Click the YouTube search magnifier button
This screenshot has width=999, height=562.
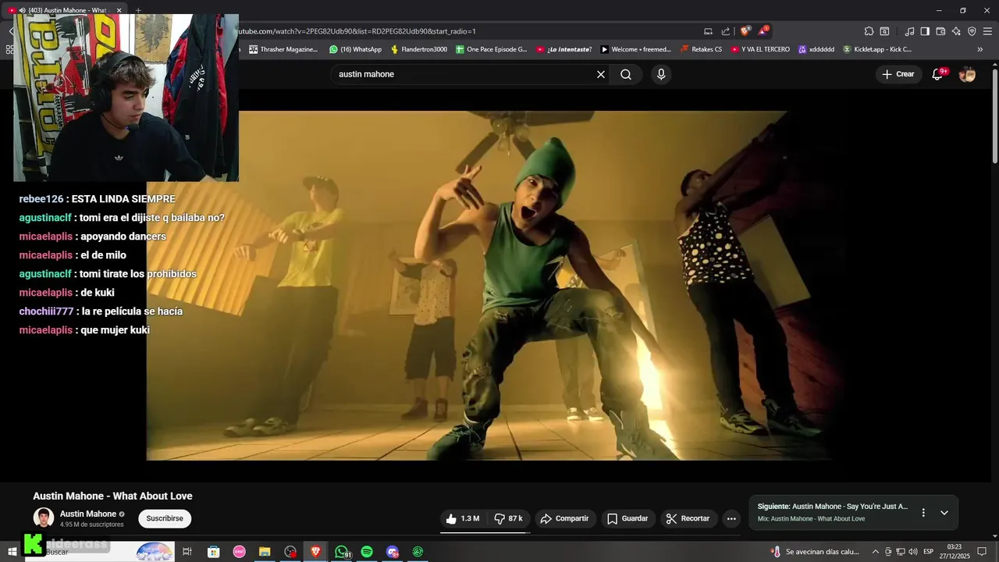626,74
